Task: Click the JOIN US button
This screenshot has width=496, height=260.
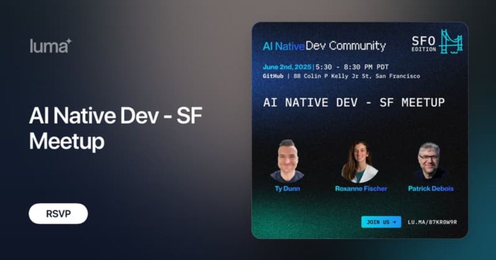Action: click(x=381, y=222)
